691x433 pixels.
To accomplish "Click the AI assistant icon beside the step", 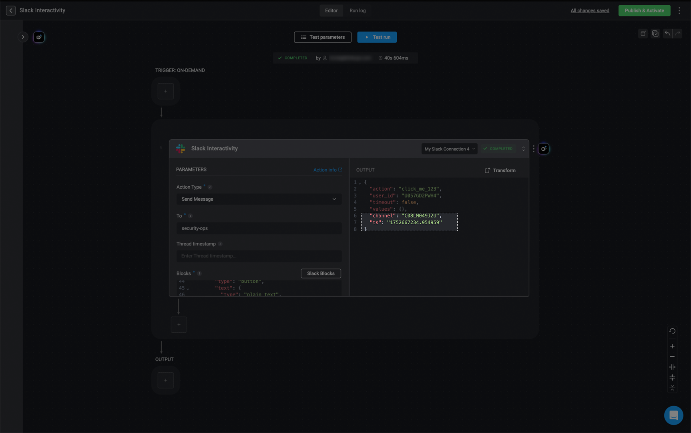I will pyautogui.click(x=544, y=149).
